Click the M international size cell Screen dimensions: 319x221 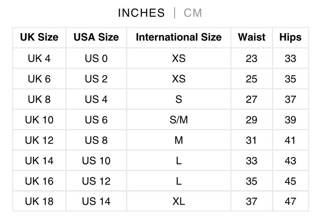click(179, 140)
